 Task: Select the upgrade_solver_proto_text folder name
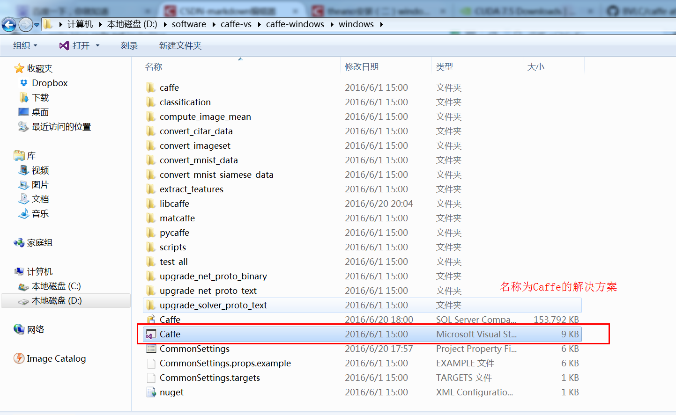(x=213, y=305)
